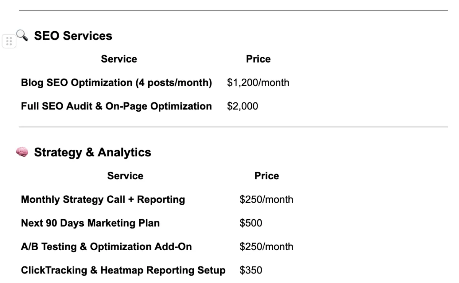The image size is (459, 283).
Task: Click the A/B Testing & Optimization Add-On cell
Action: point(106,247)
